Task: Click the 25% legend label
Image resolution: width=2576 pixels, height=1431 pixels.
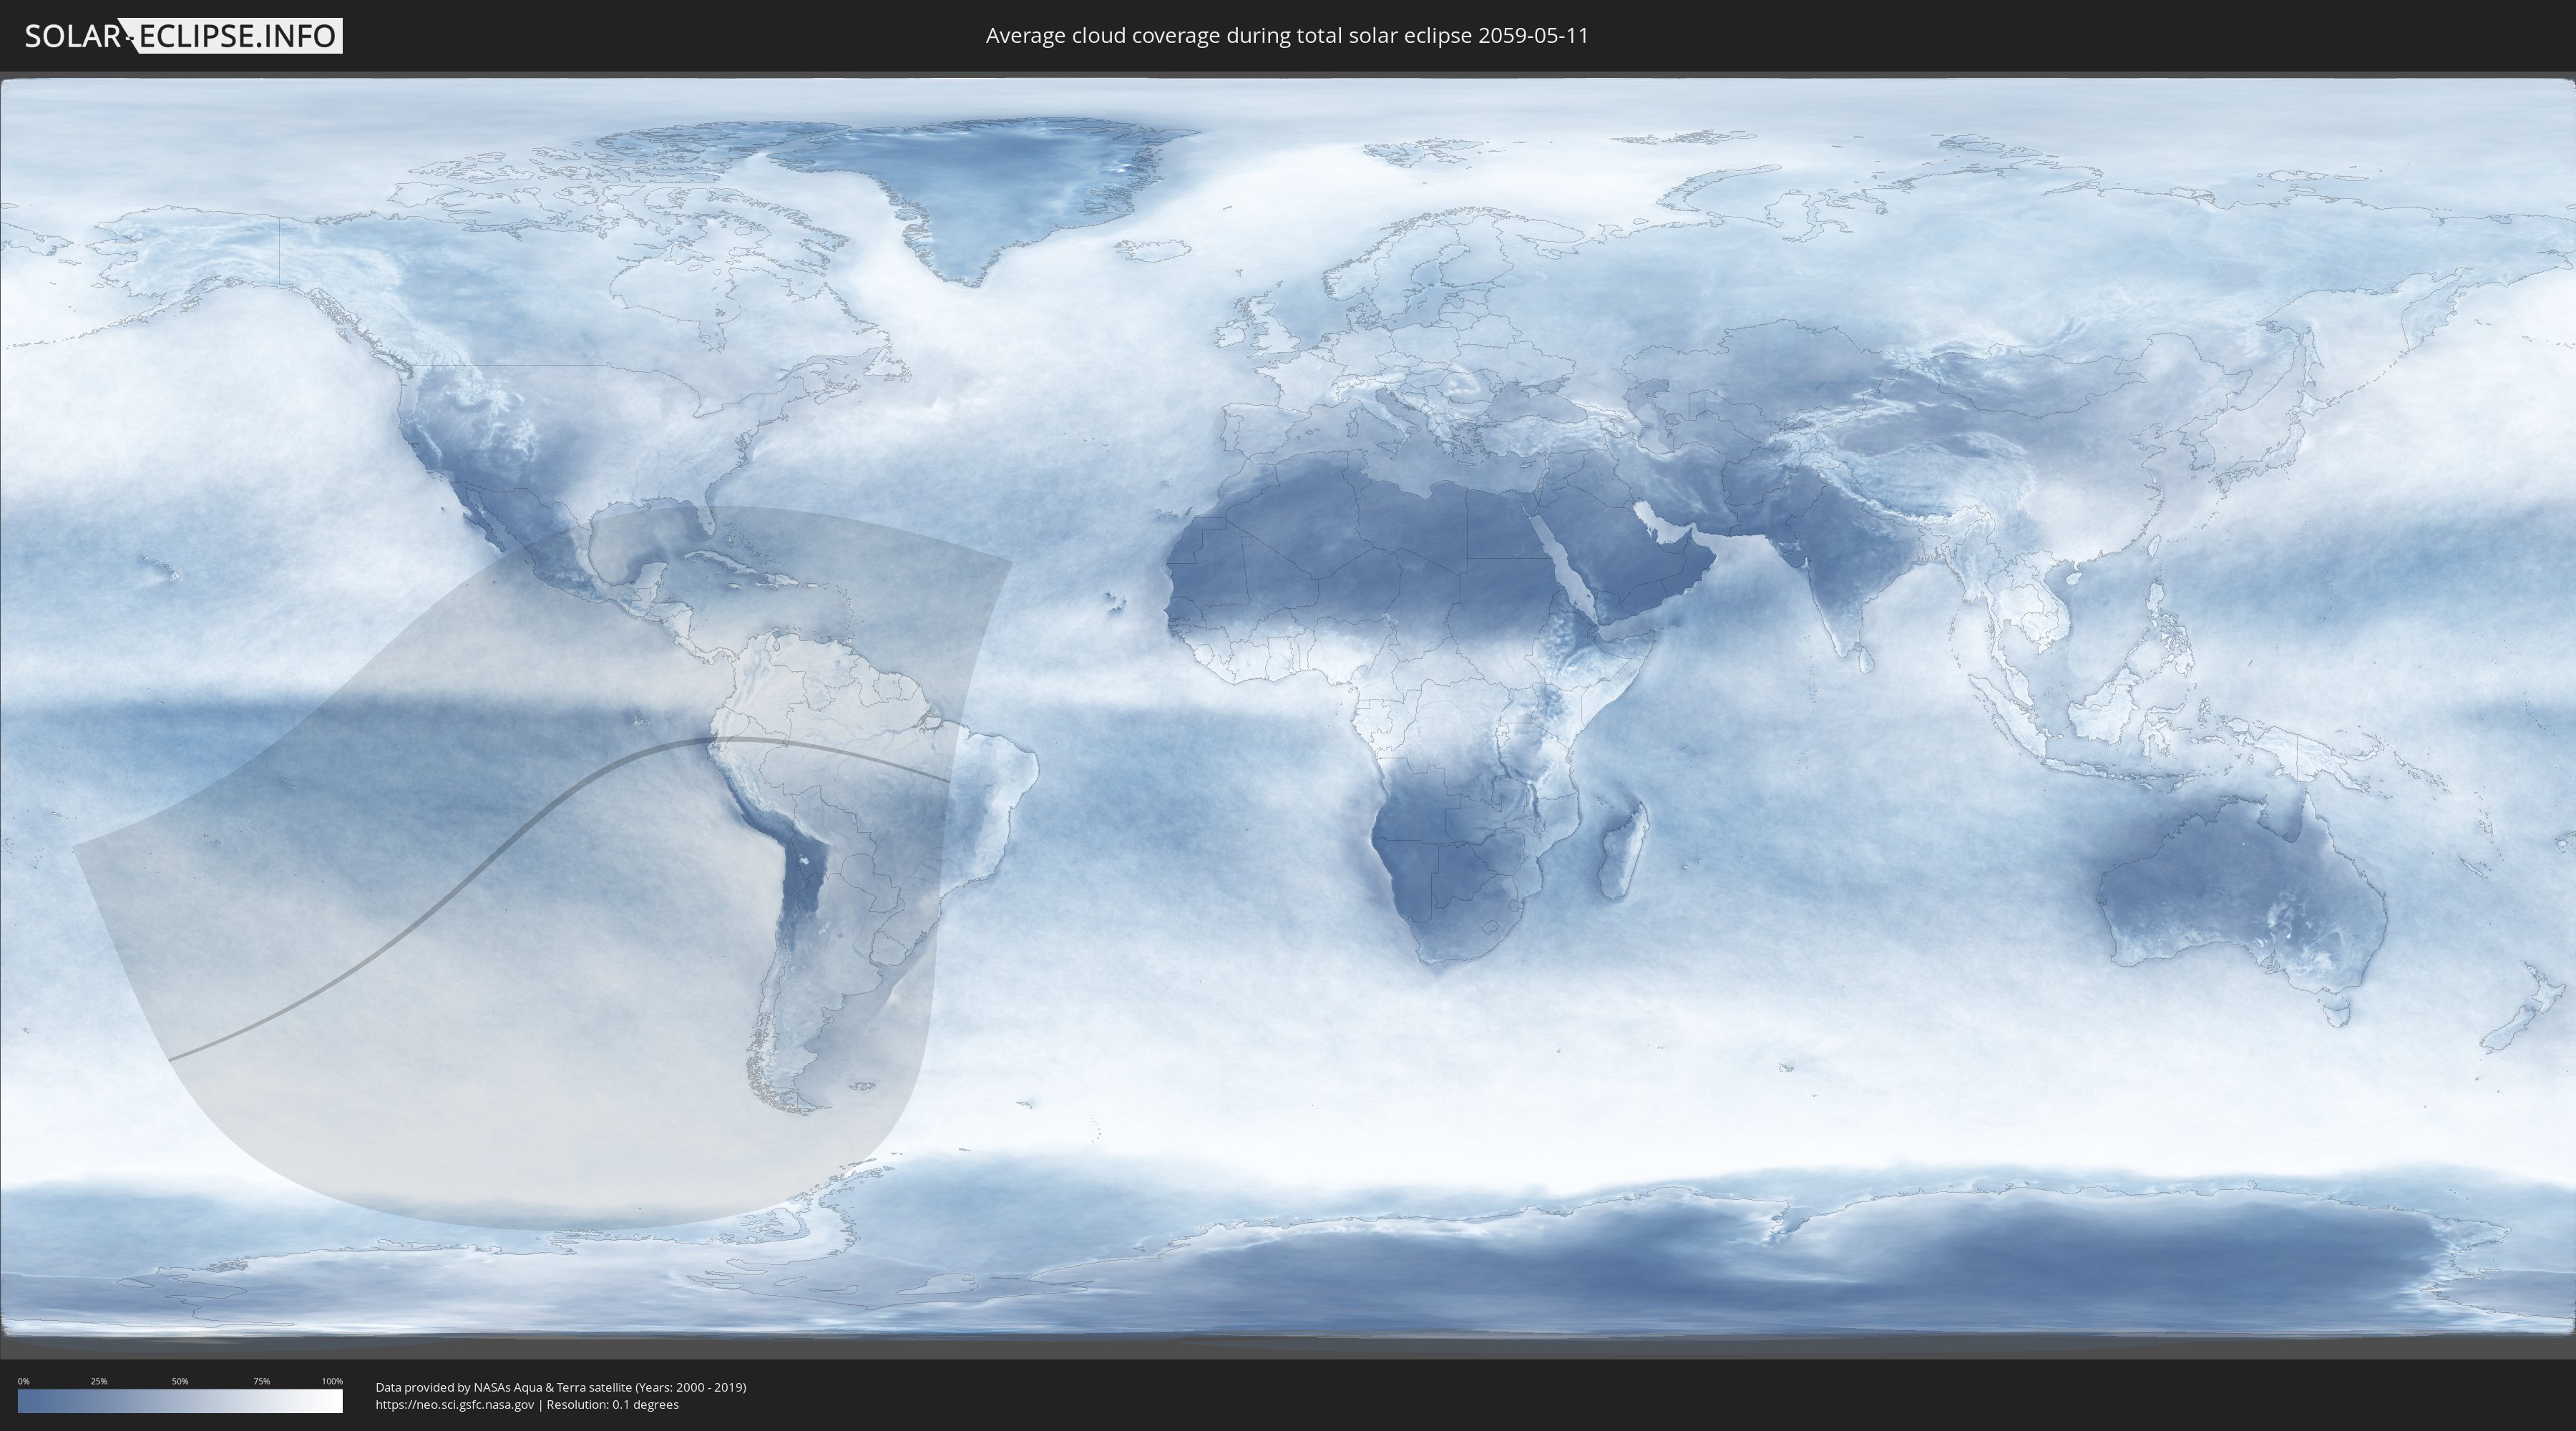Action: 99,1381
